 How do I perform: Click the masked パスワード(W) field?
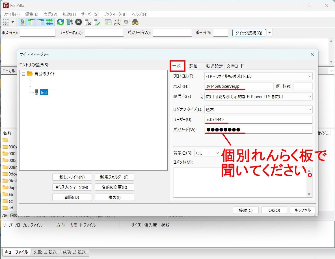258,129
